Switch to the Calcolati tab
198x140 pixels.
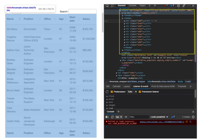click(x=117, y=86)
